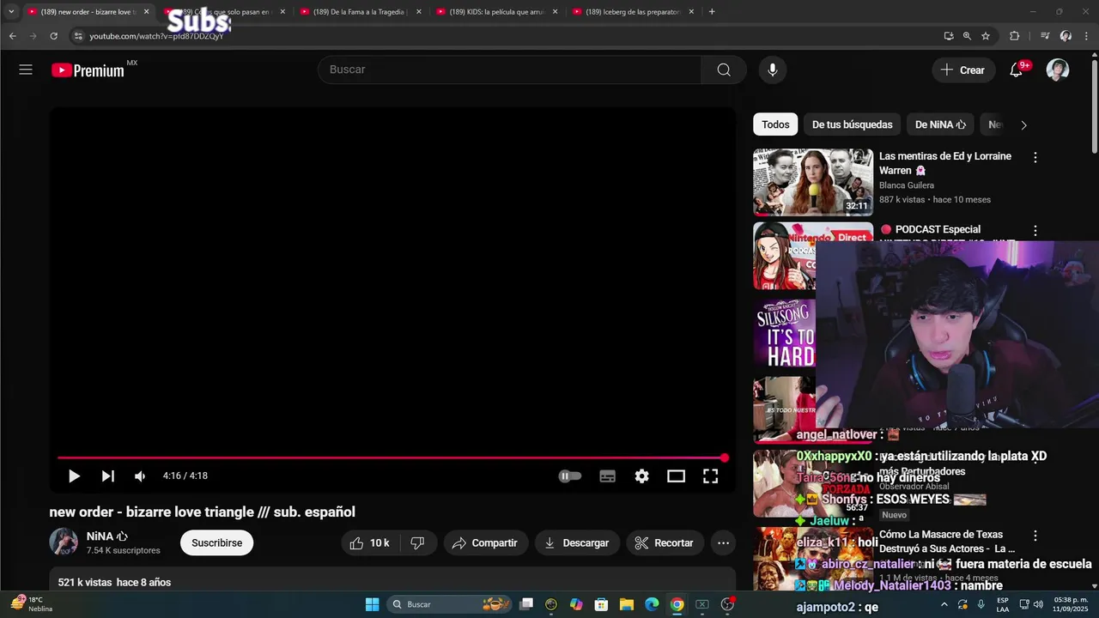Click the taskbar Buscar search box
The width and height of the screenshot is (1099, 618).
click(448, 604)
